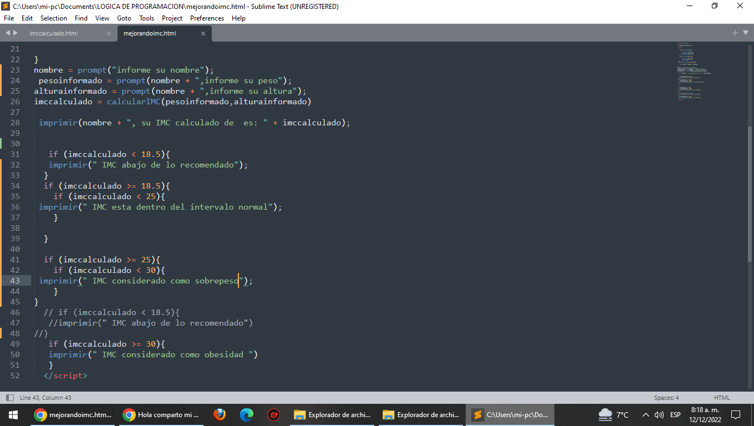Viewport: 754px width, 426px height.
Task: Change syntax via the HTML label
Action: tap(722, 398)
